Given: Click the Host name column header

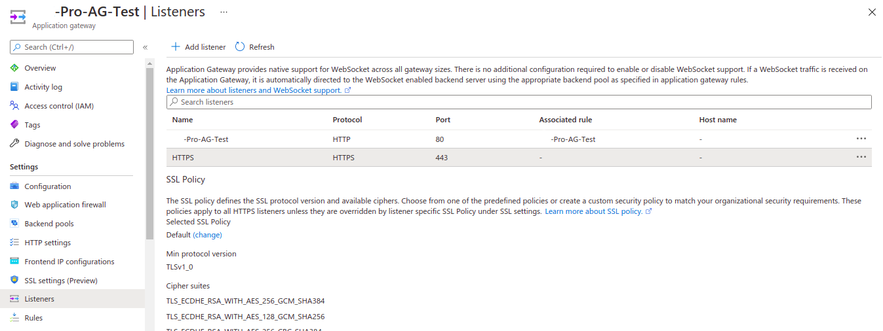Looking at the screenshot, I should pyautogui.click(x=718, y=120).
